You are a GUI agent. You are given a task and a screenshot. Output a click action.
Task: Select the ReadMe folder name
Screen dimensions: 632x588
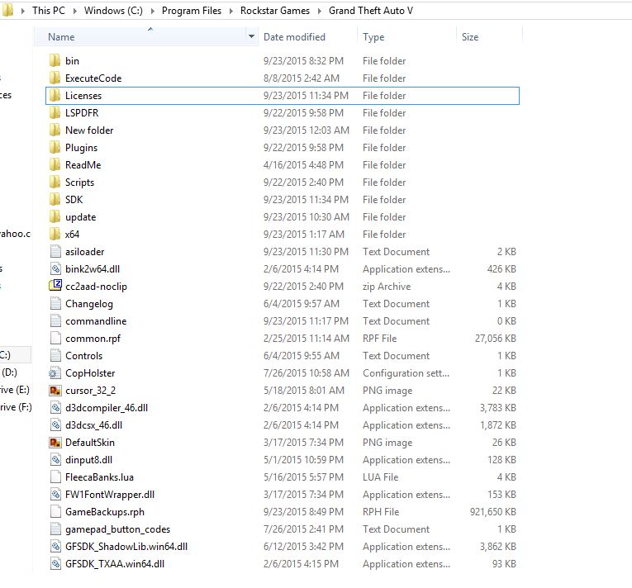[x=83, y=165]
